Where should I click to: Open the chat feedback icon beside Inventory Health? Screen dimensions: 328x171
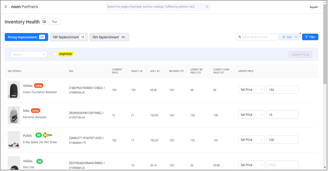coord(44,22)
